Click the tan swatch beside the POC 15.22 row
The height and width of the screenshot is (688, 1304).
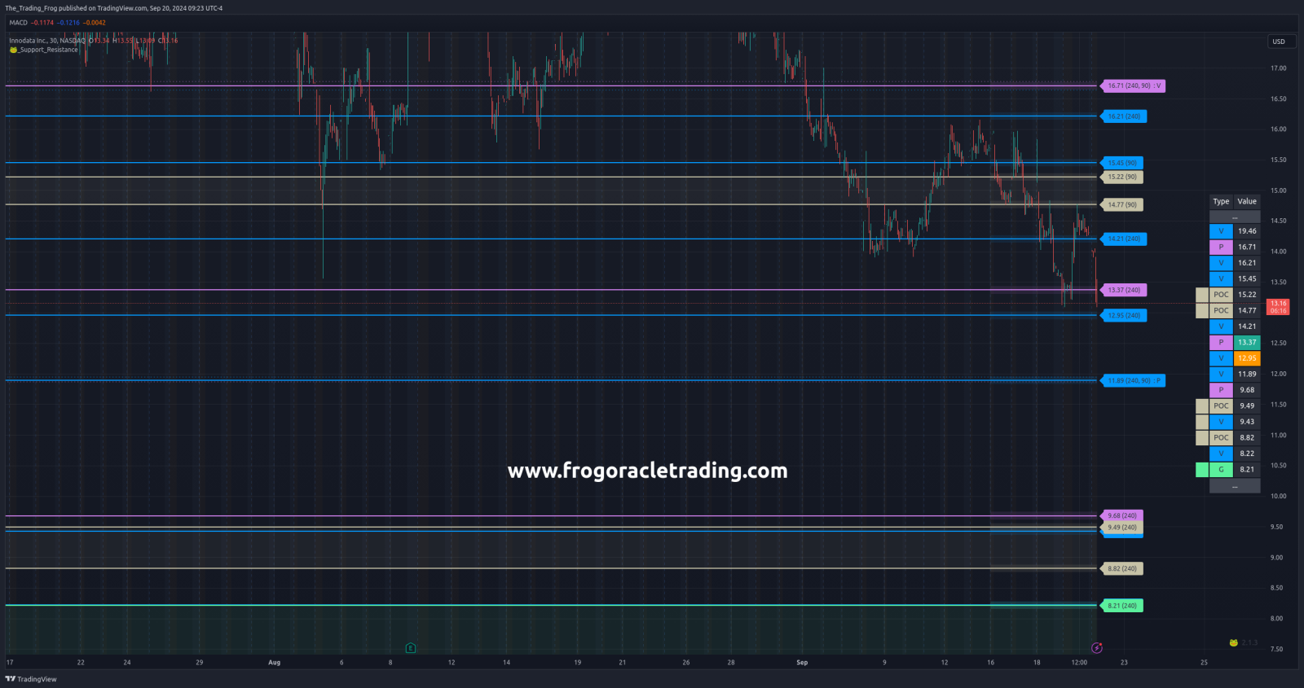(1202, 295)
